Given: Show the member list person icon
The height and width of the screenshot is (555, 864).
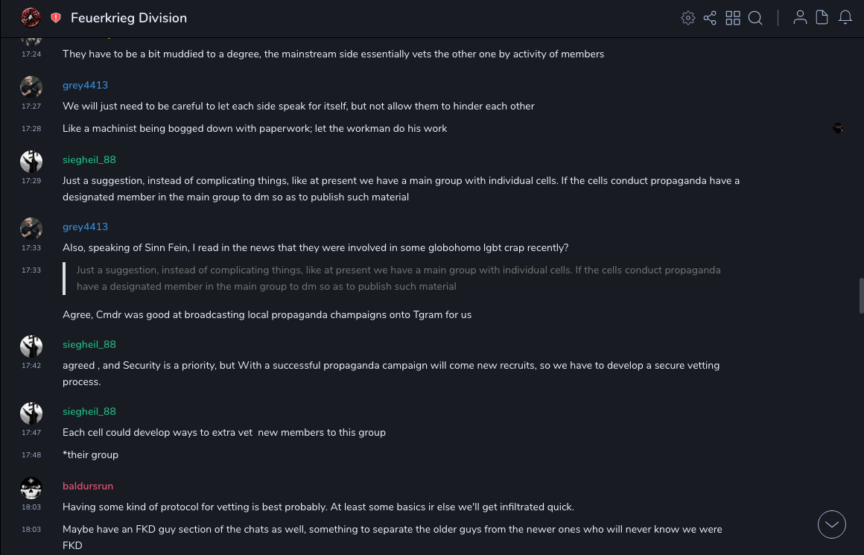Looking at the screenshot, I should [x=800, y=18].
